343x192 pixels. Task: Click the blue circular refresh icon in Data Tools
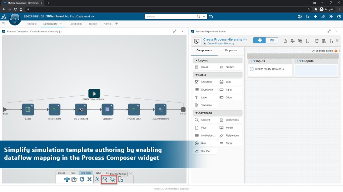pos(82,179)
